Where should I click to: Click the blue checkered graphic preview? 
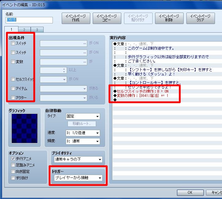[x=25, y=128]
